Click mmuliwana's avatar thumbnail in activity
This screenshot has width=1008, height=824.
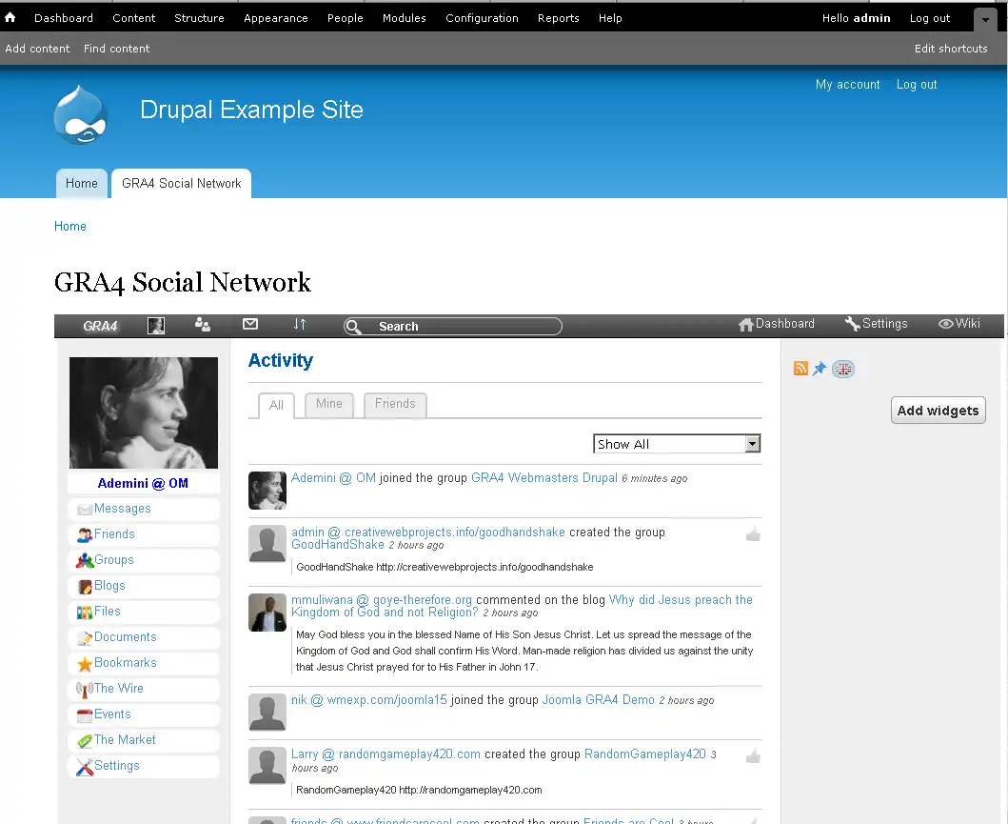[267, 613]
